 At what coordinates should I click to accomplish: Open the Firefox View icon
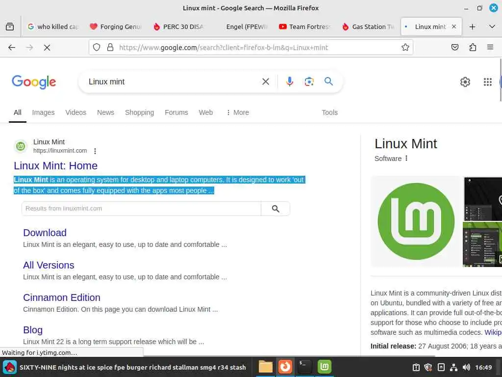point(10,27)
